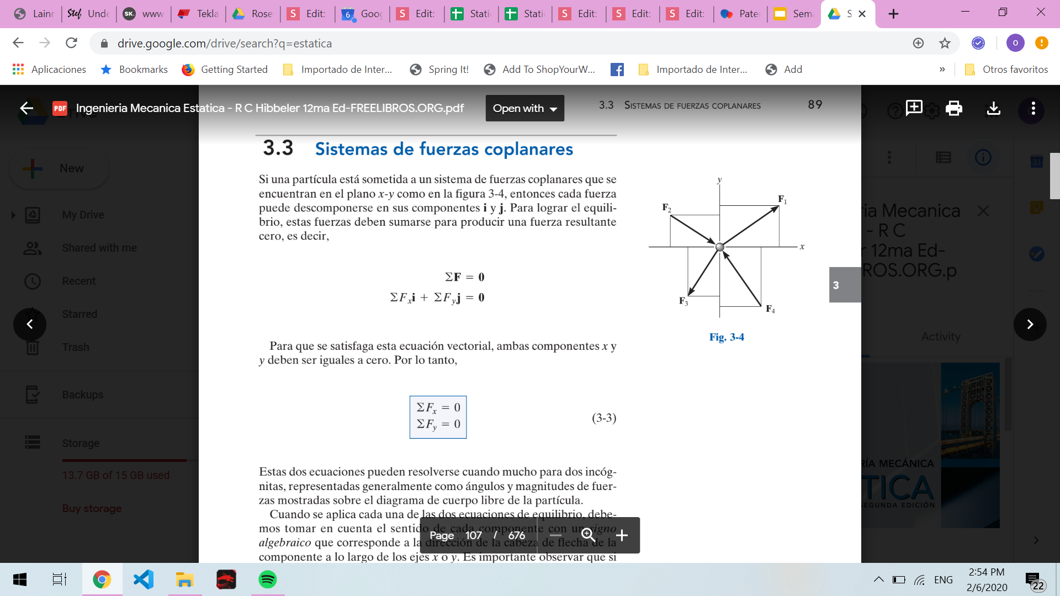Open the three-dot more actions menu

1033,108
